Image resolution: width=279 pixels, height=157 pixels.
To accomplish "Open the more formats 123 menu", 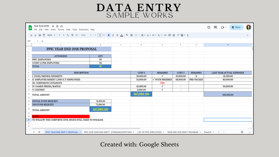I will point(76,35).
